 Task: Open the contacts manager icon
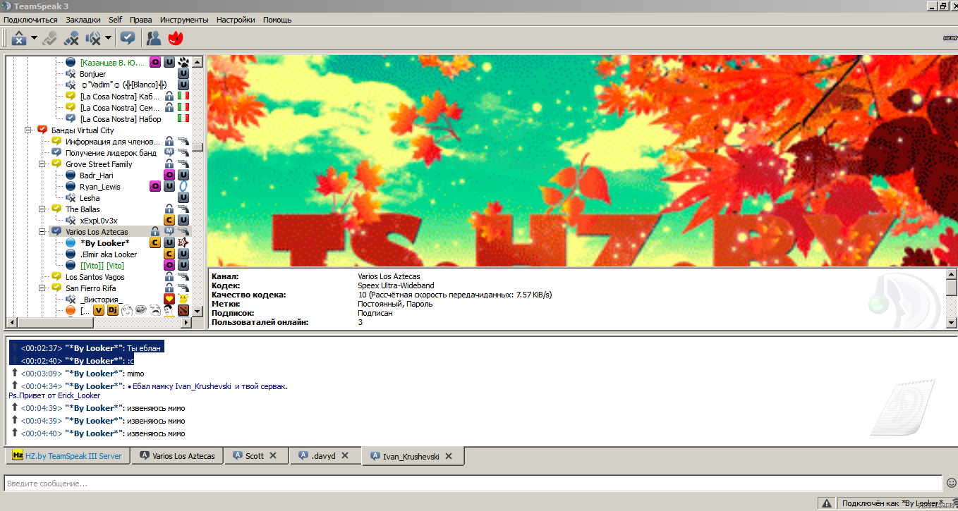[153, 38]
